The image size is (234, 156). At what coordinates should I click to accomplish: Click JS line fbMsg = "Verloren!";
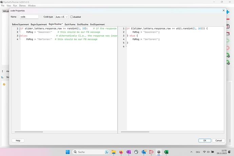[x=146, y=39]
